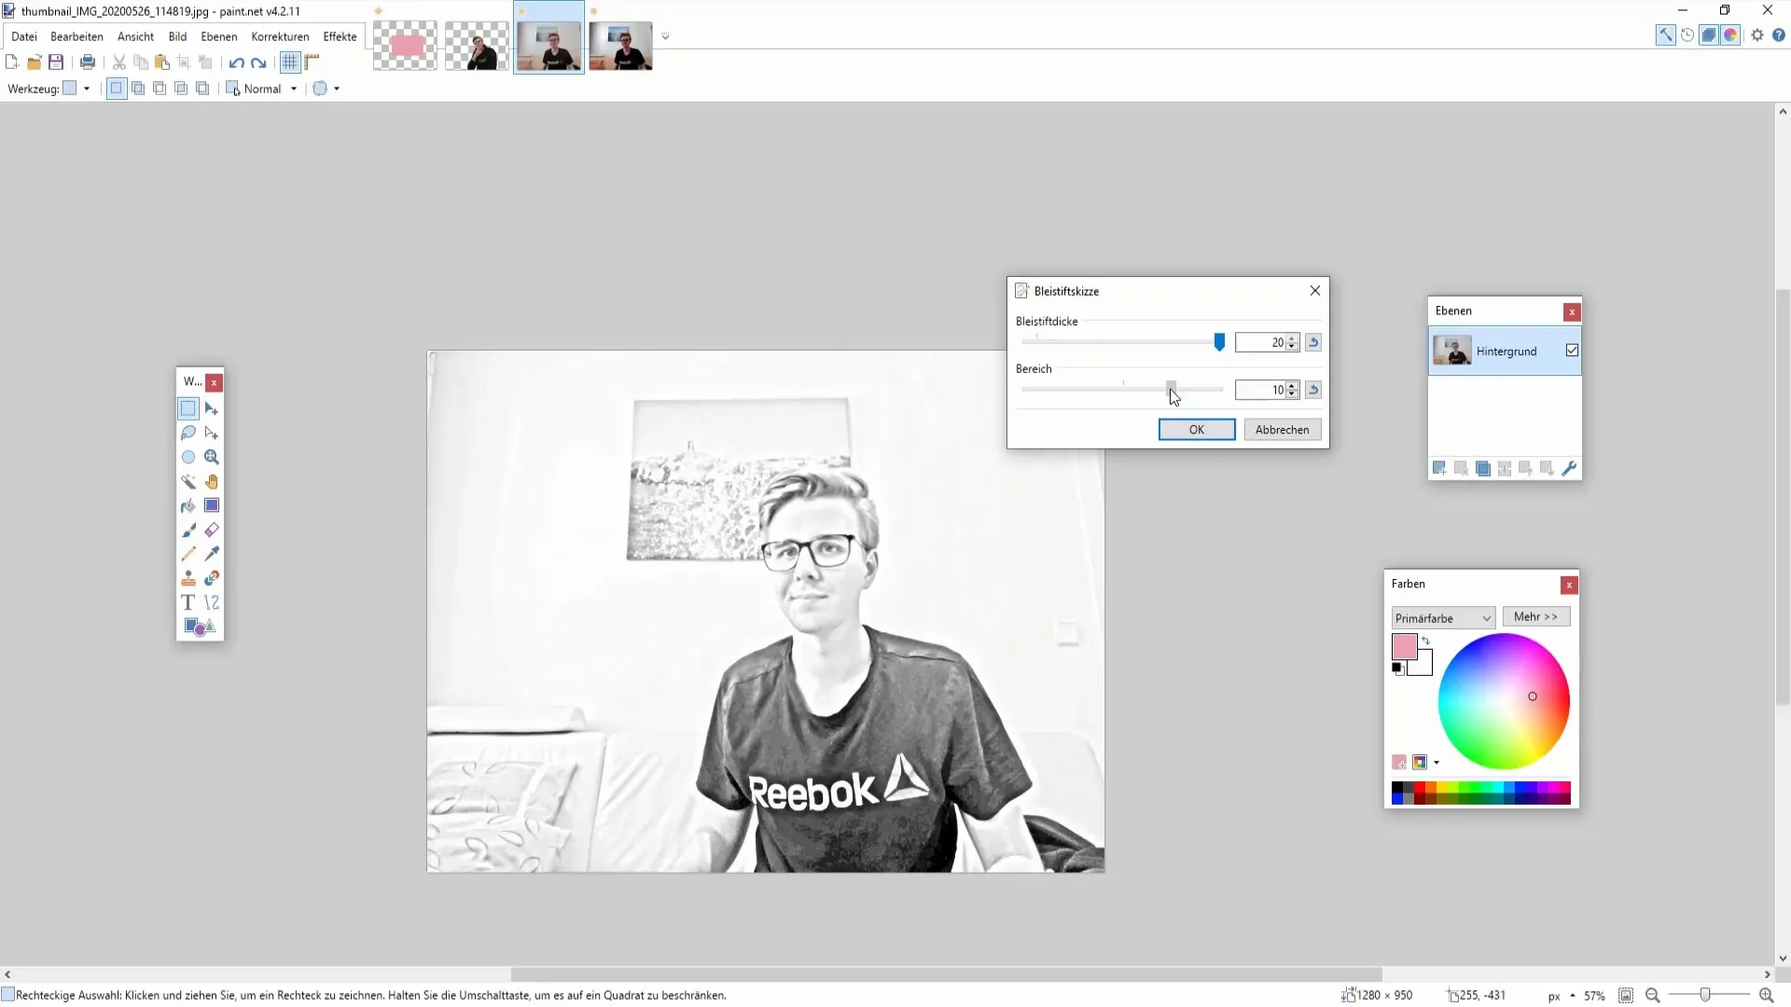Open the Bild menu
The image size is (1791, 1007).
[177, 36]
